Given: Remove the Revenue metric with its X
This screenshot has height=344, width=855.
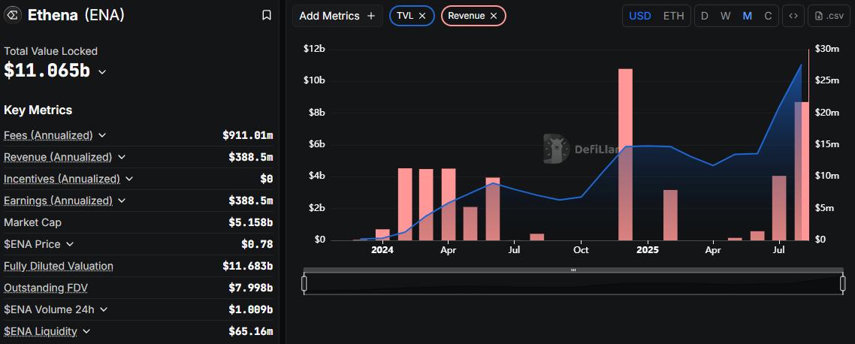Looking at the screenshot, I should pos(494,16).
